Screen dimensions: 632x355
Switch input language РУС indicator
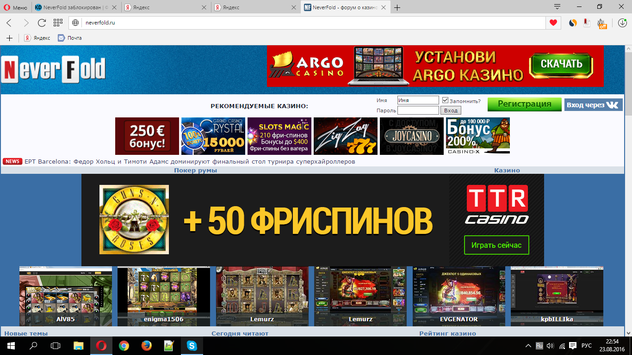pos(587,345)
